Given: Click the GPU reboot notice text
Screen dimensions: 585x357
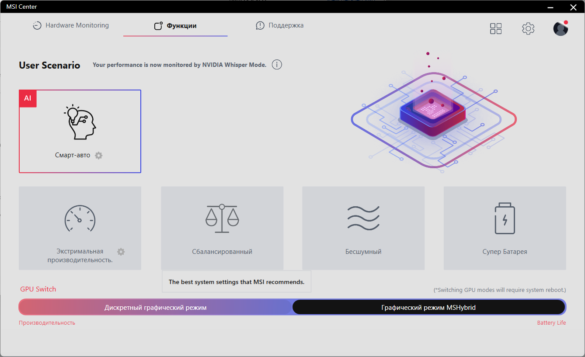Looking at the screenshot, I should (x=500, y=290).
